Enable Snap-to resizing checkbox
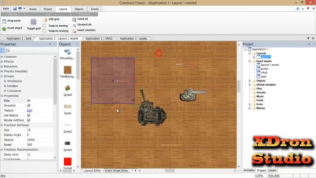This screenshot has width=316, height=178. (44, 31)
